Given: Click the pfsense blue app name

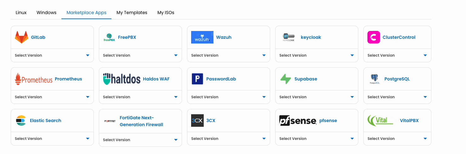Looking at the screenshot, I should pyautogui.click(x=328, y=121).
